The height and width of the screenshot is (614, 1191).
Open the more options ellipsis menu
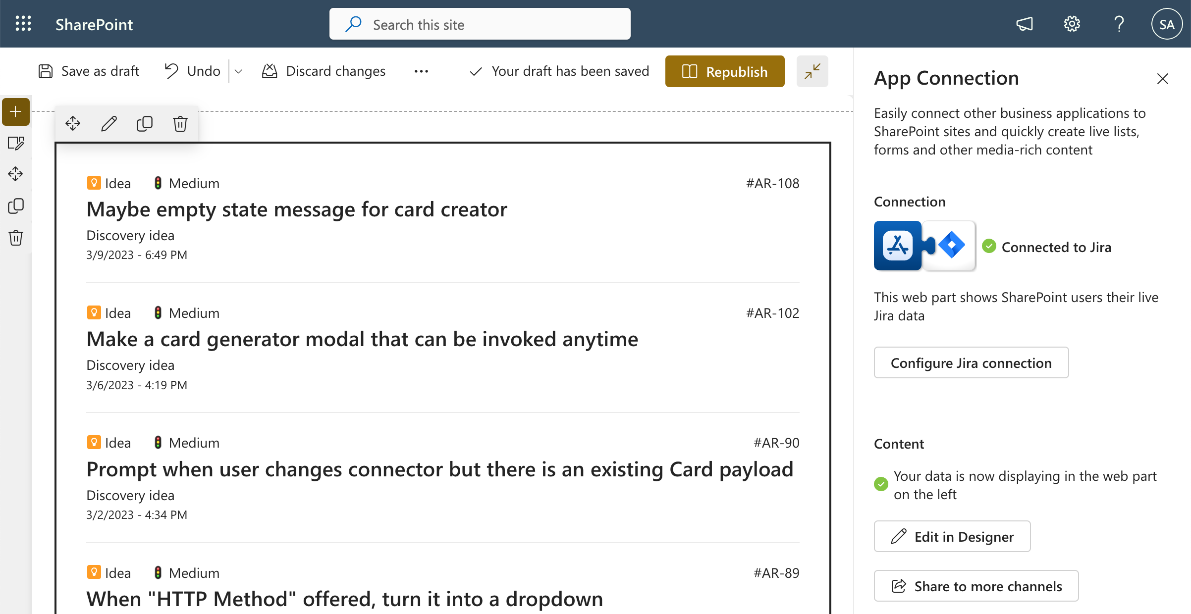point(421,71)
